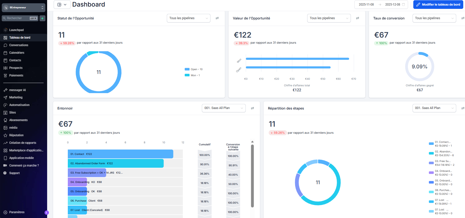Toggle the Won legend entry in status chart
This screenshot has width=465, height=218.
(x=192, y=75)
